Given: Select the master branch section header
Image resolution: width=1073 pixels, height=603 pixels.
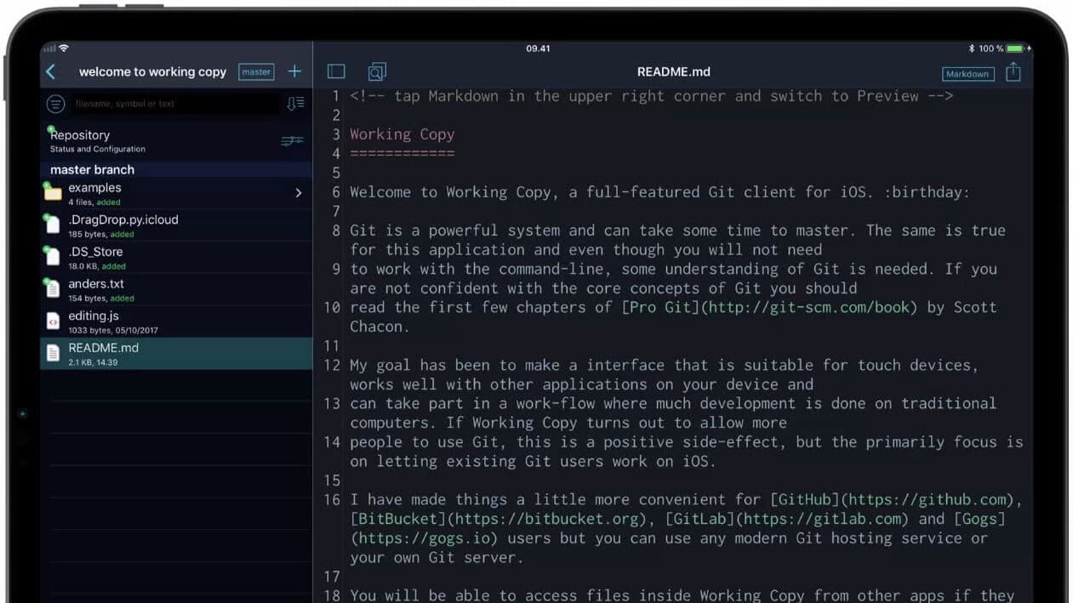Looking at the screenshot, I should tap(90, 169).
